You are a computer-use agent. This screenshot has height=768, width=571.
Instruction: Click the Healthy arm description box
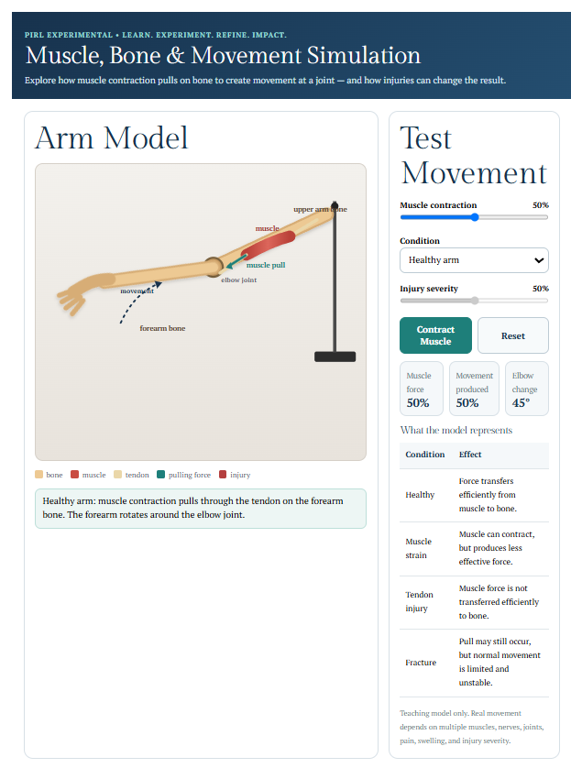tap(201, 509)
